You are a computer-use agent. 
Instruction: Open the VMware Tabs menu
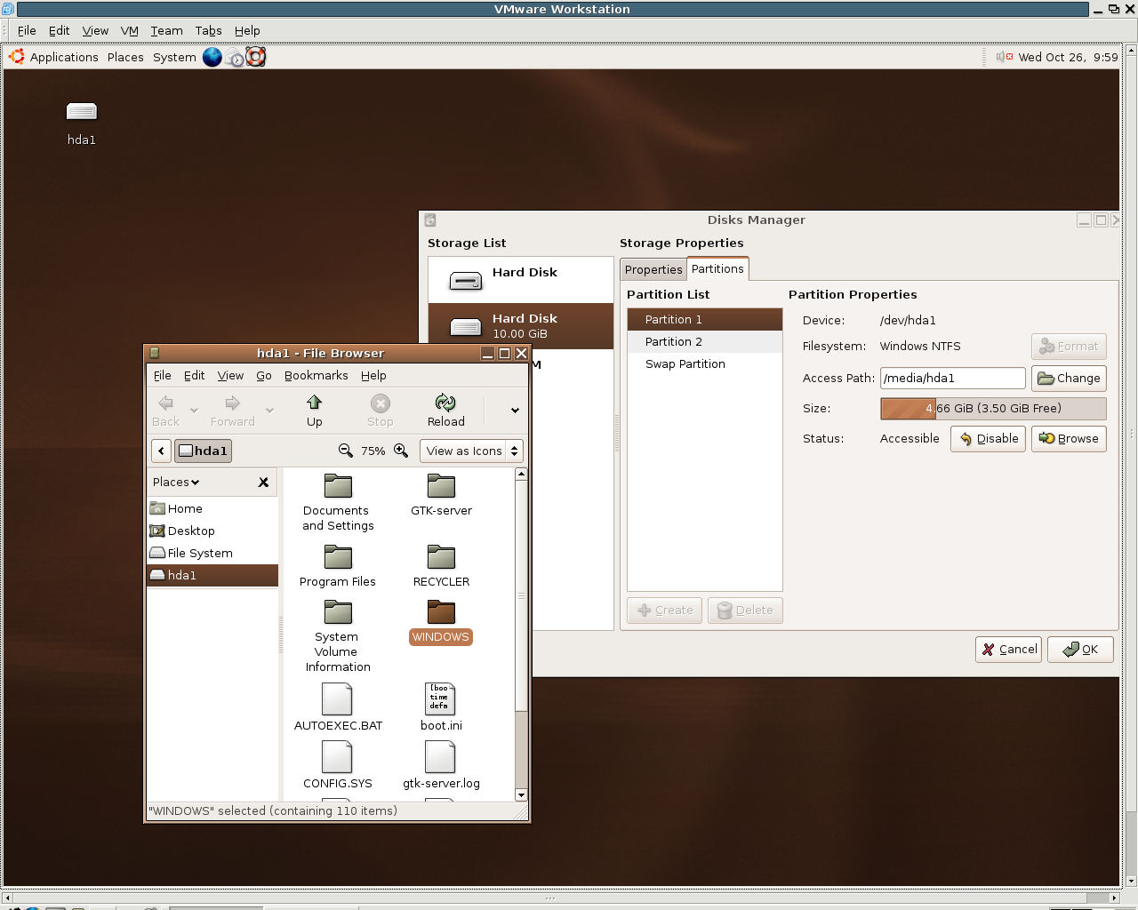(x=209, y=30)
